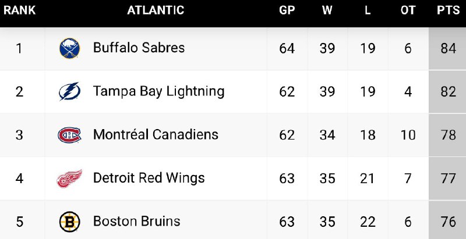Sort by the GP column header

click(x=287, y=10)
